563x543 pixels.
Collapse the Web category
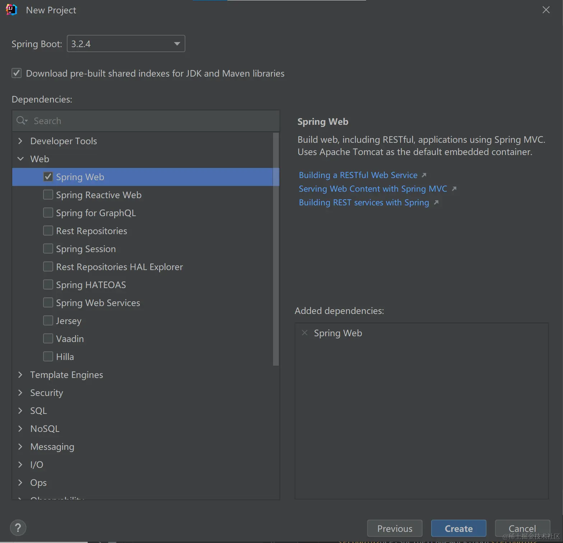click(x=20, y=159)
